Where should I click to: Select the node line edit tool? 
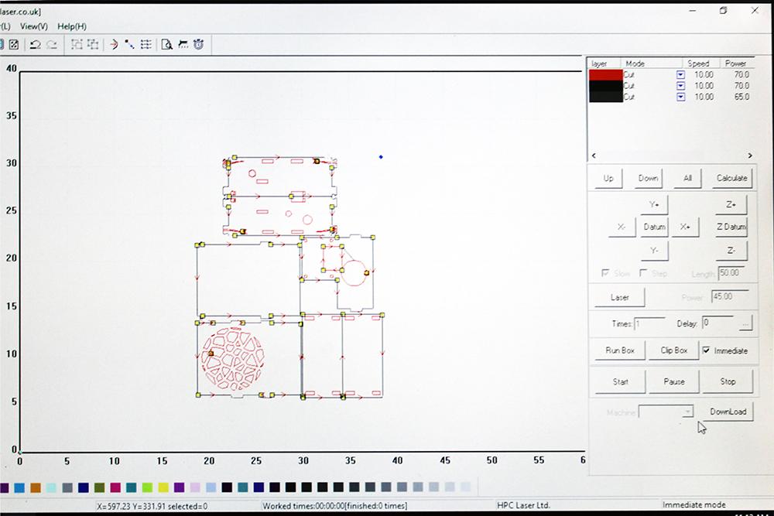coord(129,44)
